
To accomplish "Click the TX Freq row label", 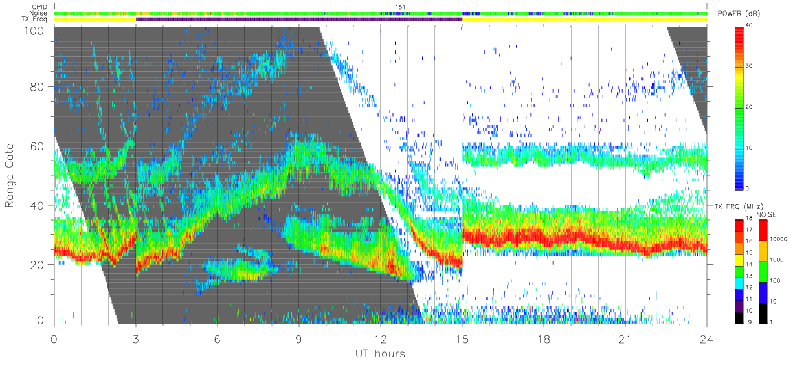I will pyautogui.click(x=36, y=19).
